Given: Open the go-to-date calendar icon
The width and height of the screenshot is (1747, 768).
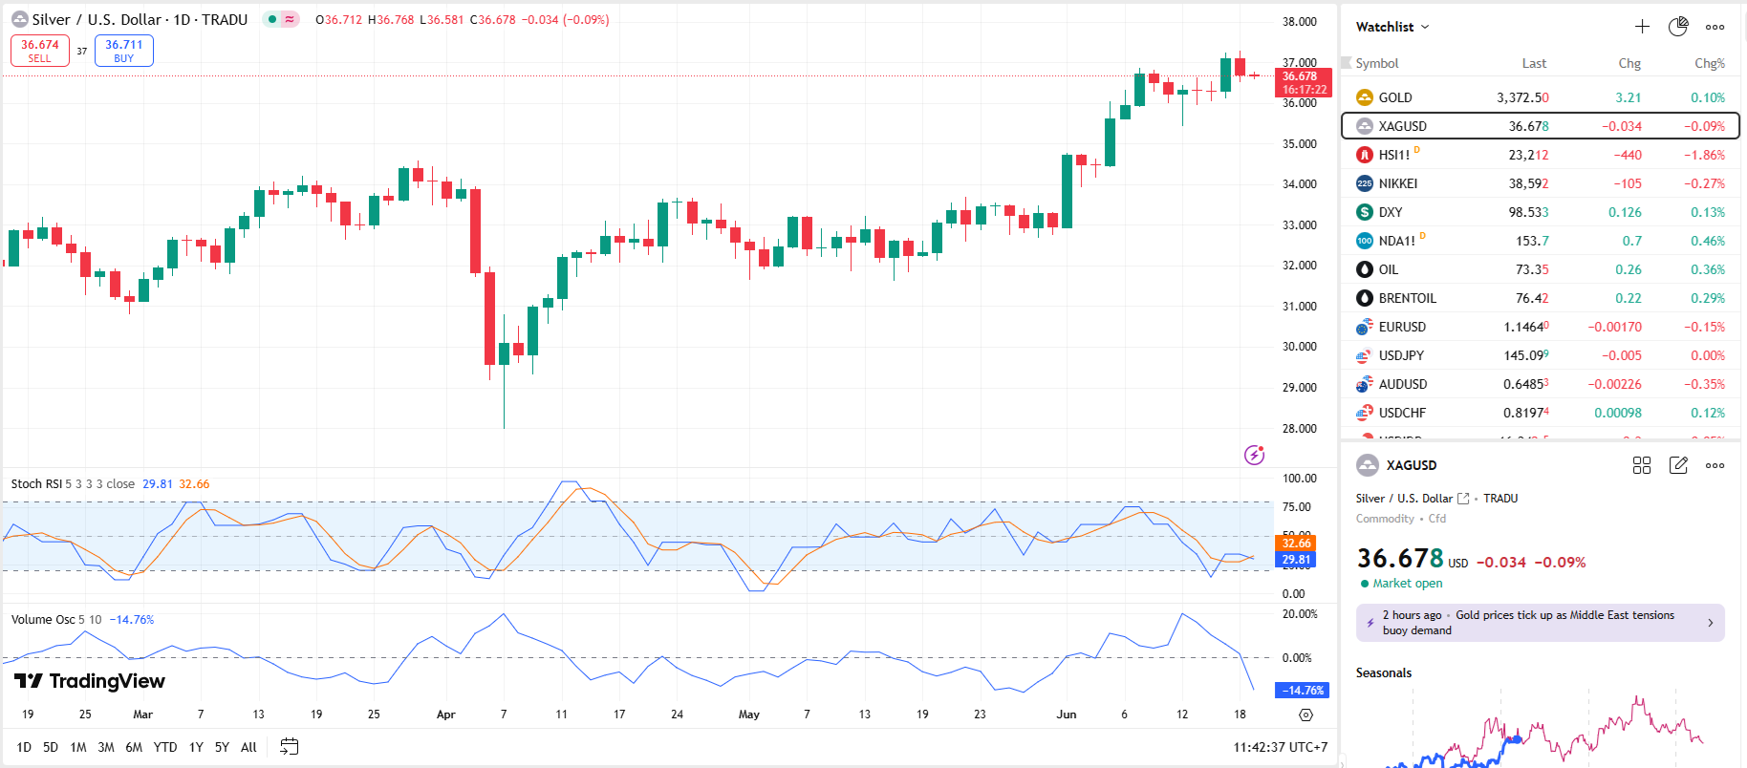Looking at the screenshot, I should (x=290, y=747).
